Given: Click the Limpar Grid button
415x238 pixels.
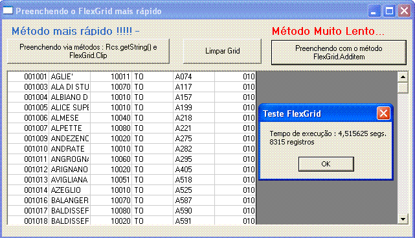Looking at the screenshot, I should tap(222, 52).
